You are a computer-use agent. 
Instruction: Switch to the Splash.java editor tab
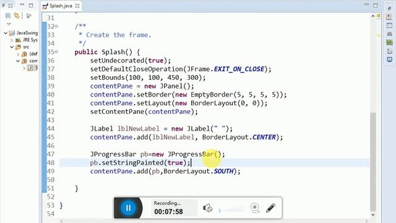click(61, 6)
